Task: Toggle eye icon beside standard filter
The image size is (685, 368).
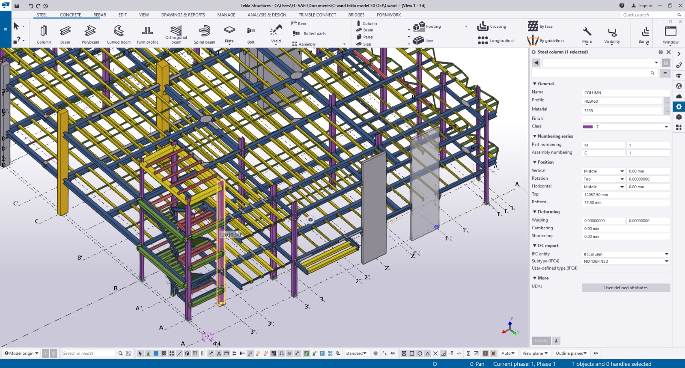Action: click(393, 353)
